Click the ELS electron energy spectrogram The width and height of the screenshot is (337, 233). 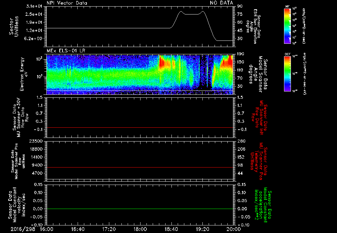coord(140,75)
